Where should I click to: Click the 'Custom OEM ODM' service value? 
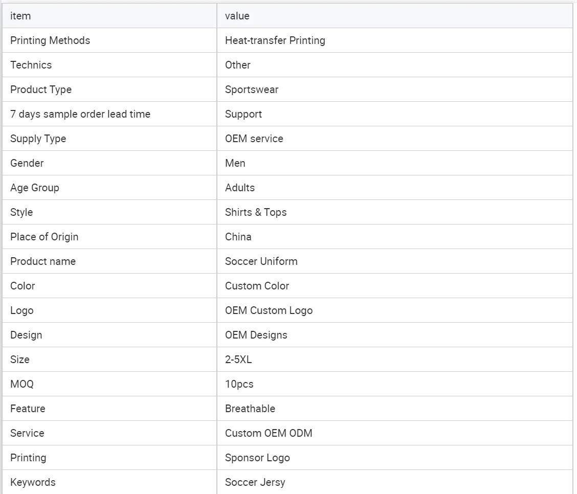tap(269, 433)
